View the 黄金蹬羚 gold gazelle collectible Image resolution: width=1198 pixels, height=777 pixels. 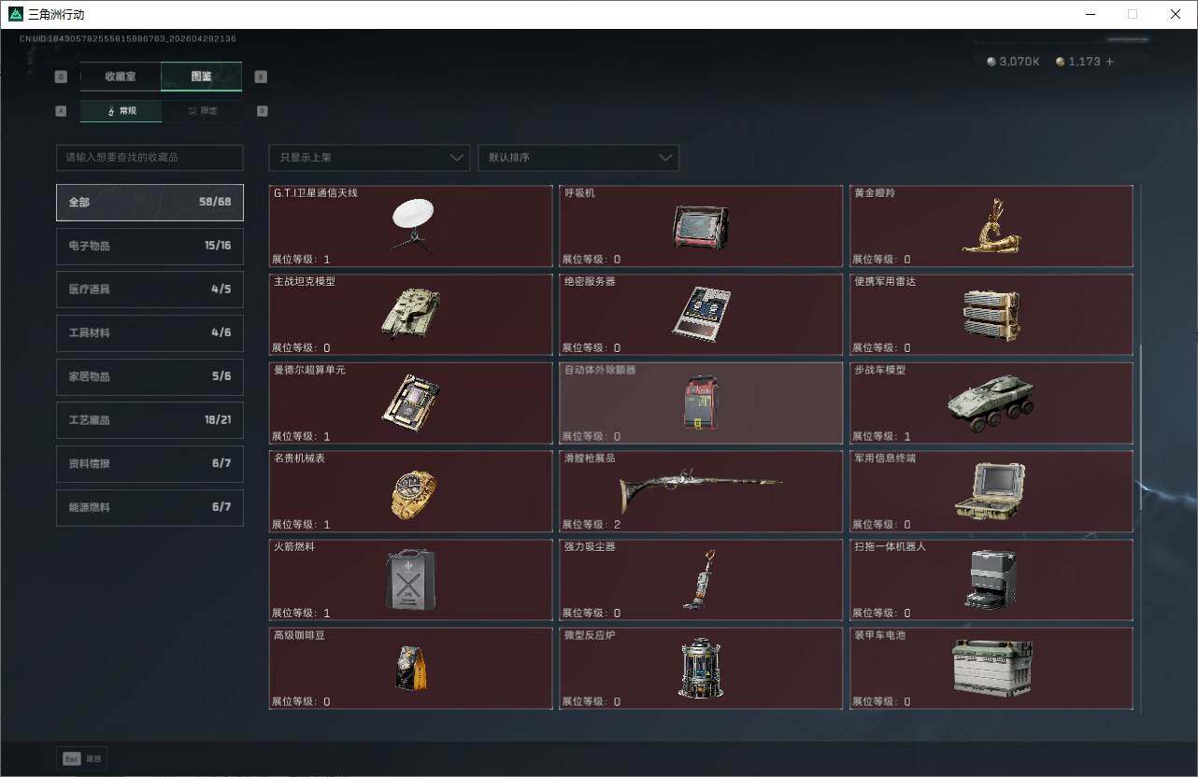[x=991, y=224]
